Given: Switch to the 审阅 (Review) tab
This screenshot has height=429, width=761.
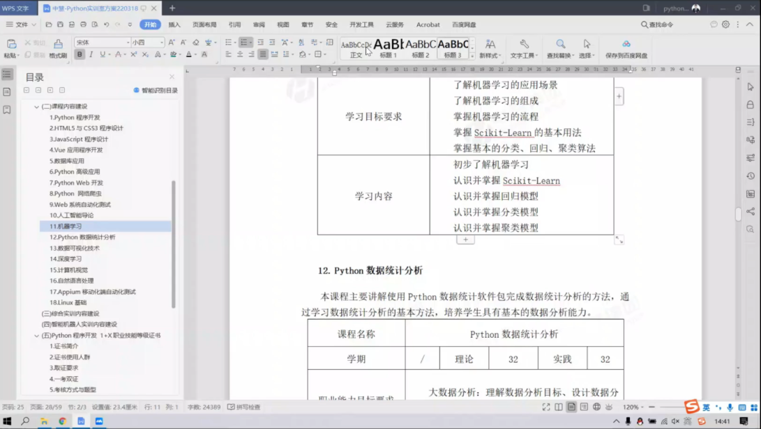Looking at the screenshot, I should point(259,24).
